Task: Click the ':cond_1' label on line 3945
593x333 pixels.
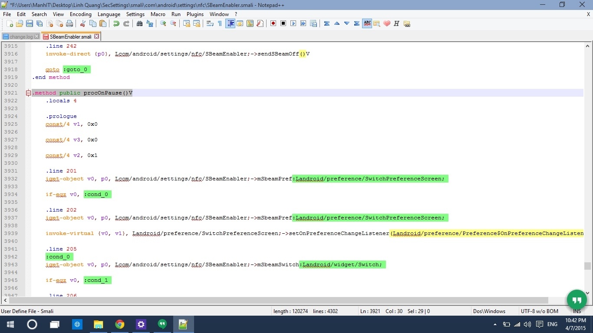Action: pos(97,280)
